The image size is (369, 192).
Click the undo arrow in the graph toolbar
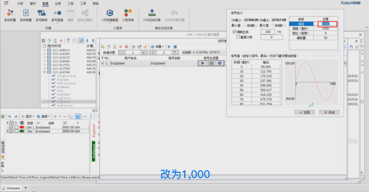[10, 116]
